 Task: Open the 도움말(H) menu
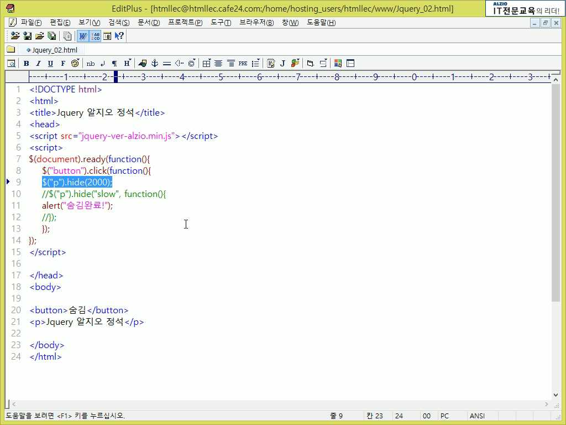[321, 22]
